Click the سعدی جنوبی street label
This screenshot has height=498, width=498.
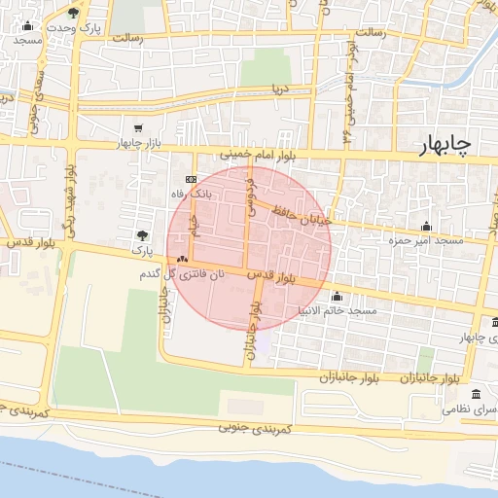37,101
